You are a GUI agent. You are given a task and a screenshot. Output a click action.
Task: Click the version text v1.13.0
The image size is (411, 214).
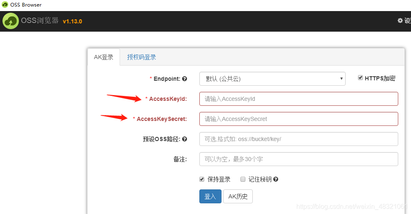coord(72,21)
